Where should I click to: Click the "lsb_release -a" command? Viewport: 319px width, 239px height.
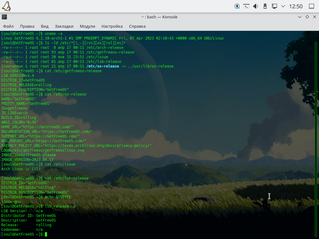coord(60,207)
